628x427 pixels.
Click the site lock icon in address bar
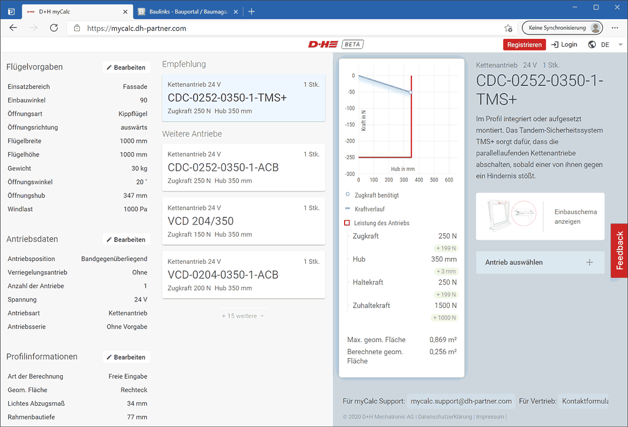click(x=77, y=28)
